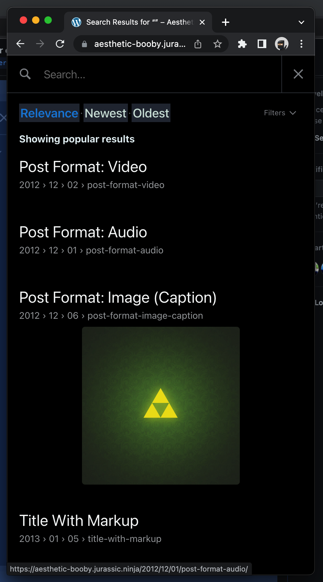Go back to the previous page
Image resolution: width=323 pixels, height=582 pixels.
click(20, 44)
